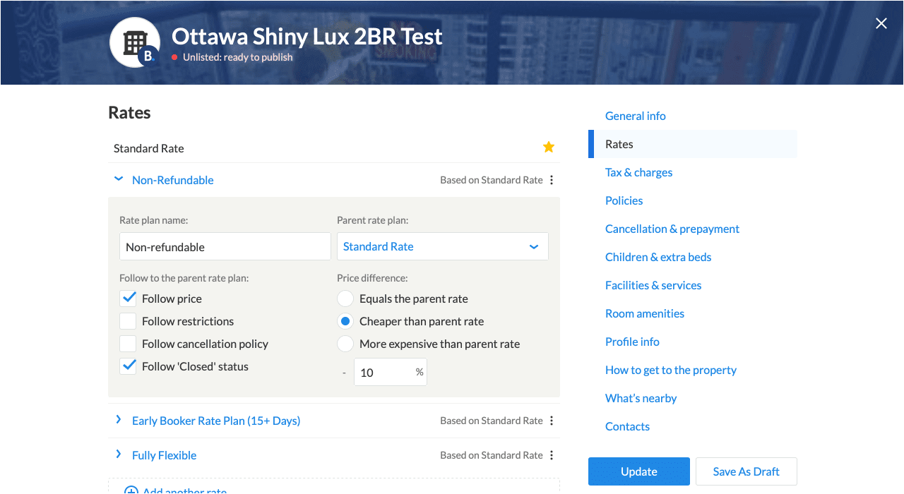Click the plus icon to add another rate
This screenshot has height=494, width=904.
click(131, 490)
